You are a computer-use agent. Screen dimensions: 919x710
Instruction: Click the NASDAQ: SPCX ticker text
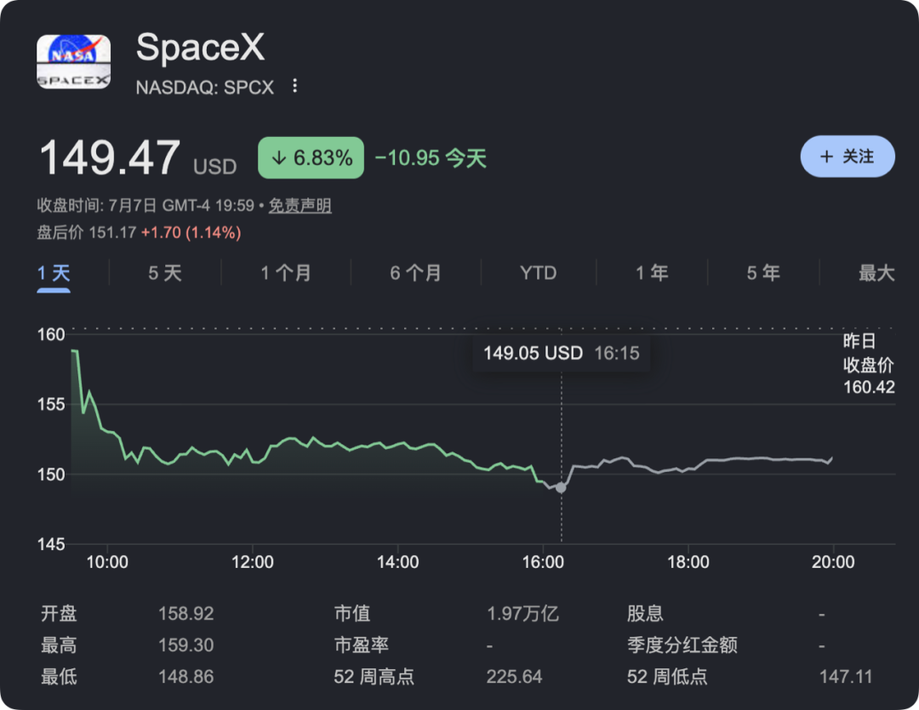tap(205, 88)
